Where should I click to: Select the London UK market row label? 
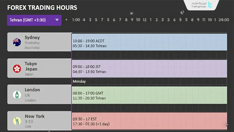tap(32, 90)
